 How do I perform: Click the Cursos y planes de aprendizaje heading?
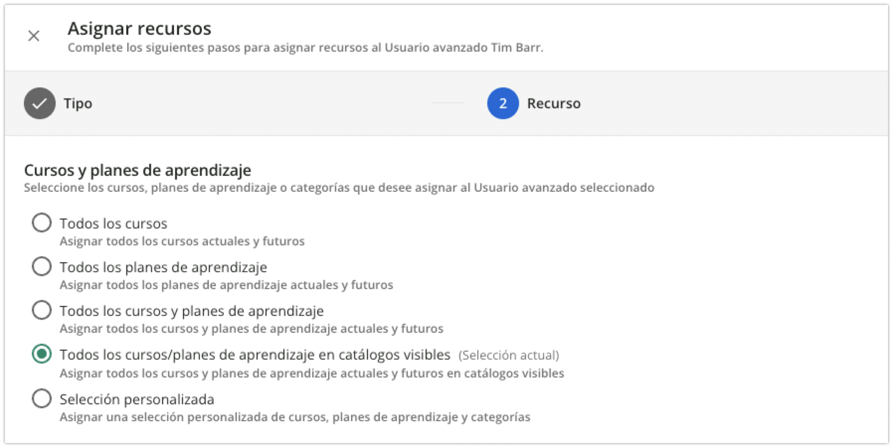coord(138,169)
